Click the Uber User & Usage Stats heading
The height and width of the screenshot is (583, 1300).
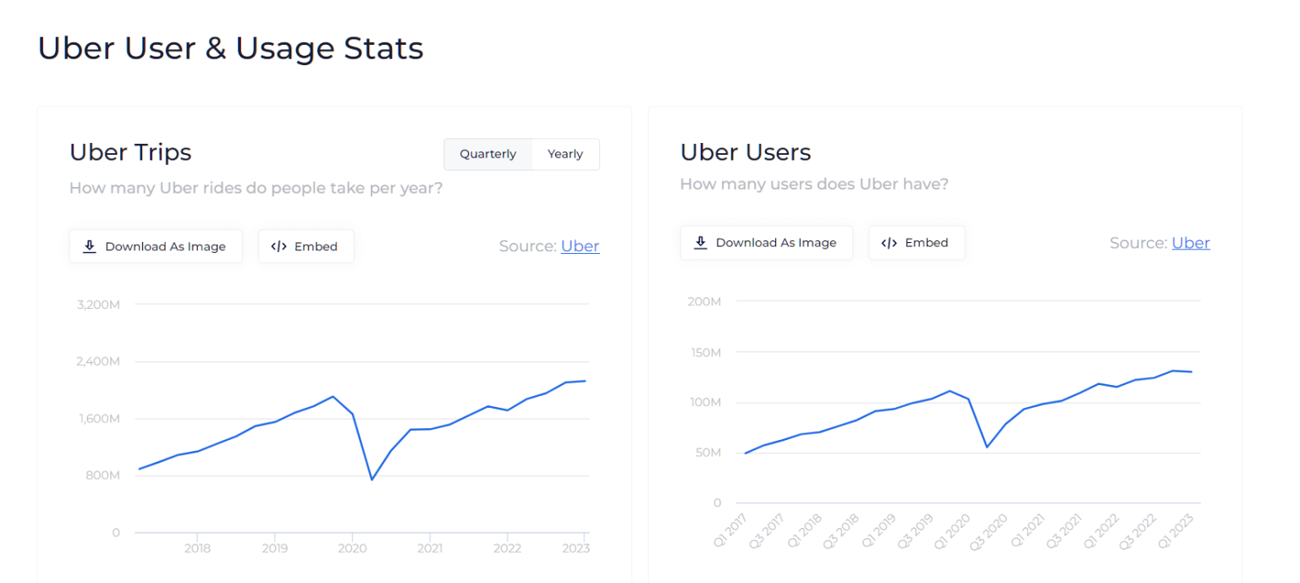coord(230,48)
